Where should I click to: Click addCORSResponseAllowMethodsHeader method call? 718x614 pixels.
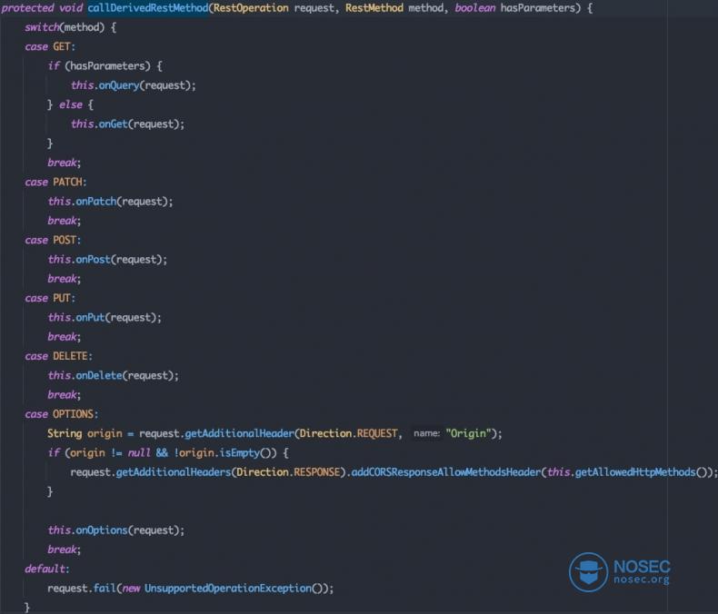[446, 472]
